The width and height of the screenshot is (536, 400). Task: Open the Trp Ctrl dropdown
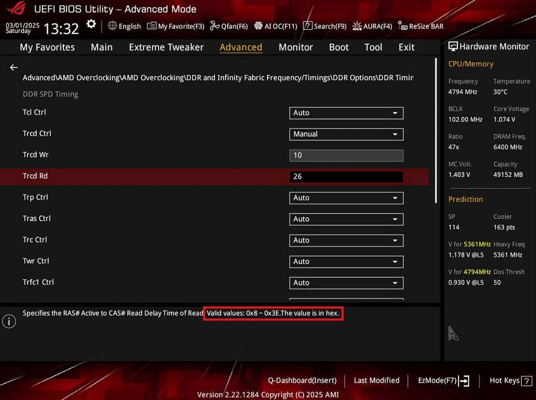point(347,198)
